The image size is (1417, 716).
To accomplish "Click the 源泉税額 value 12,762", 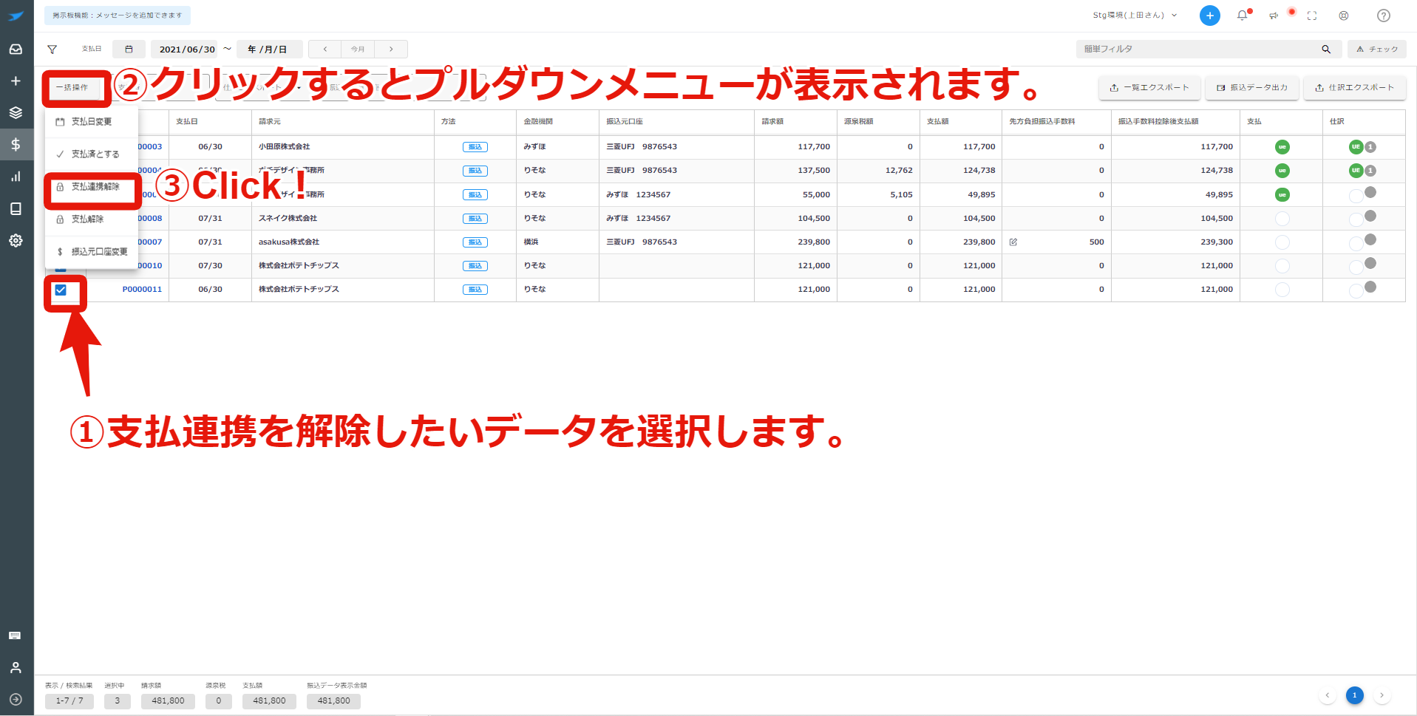I will pos(899,171).
